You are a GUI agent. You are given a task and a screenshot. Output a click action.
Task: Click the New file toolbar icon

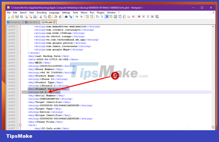tap(8, 16)
